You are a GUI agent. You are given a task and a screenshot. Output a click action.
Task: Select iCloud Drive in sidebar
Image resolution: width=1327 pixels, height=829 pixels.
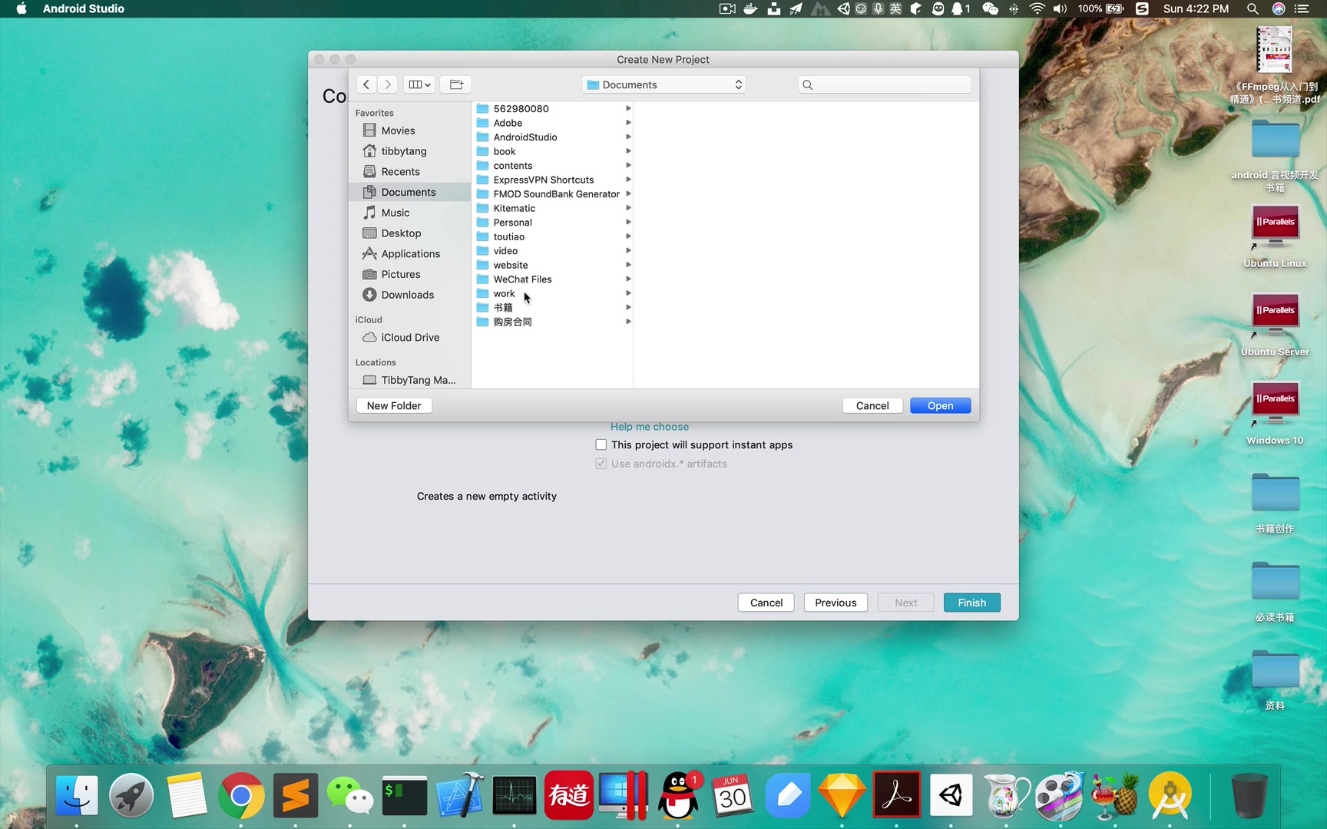point(409,337)
